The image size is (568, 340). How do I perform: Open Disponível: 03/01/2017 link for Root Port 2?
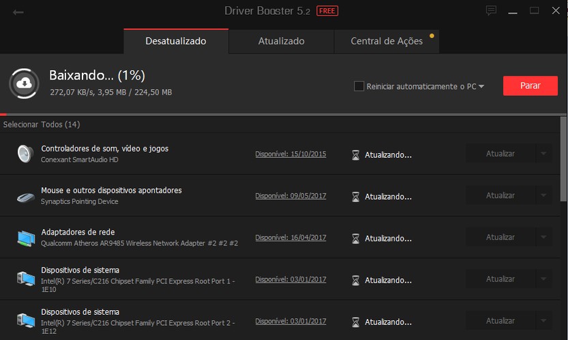pyautogui.click(x=290, y=321)
